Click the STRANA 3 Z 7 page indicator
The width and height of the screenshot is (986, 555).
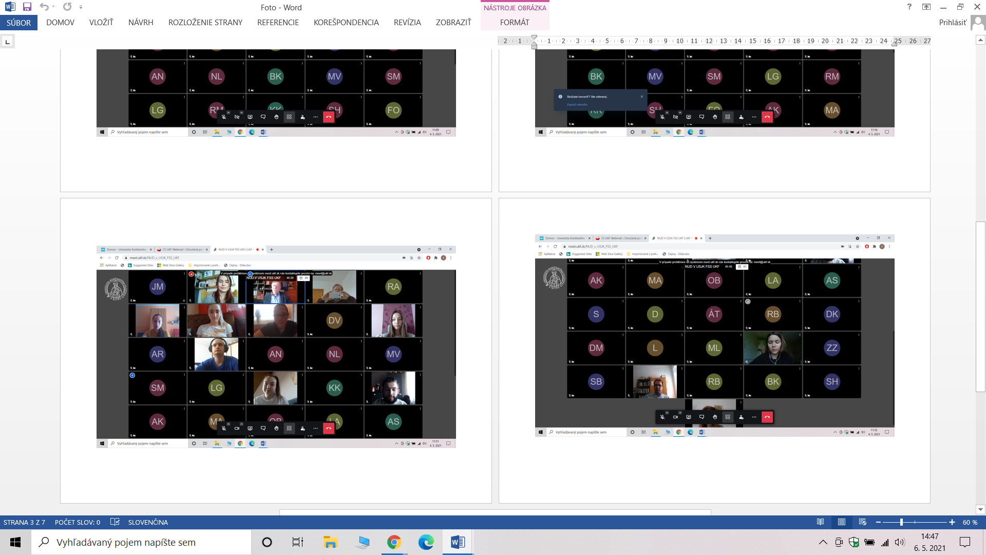pos(24,522)
